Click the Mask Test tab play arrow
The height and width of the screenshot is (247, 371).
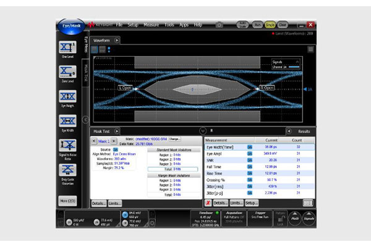click(x=117, y=131)
